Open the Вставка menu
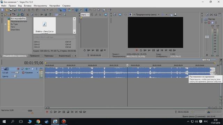223x125 pixels. coord(28,6)
